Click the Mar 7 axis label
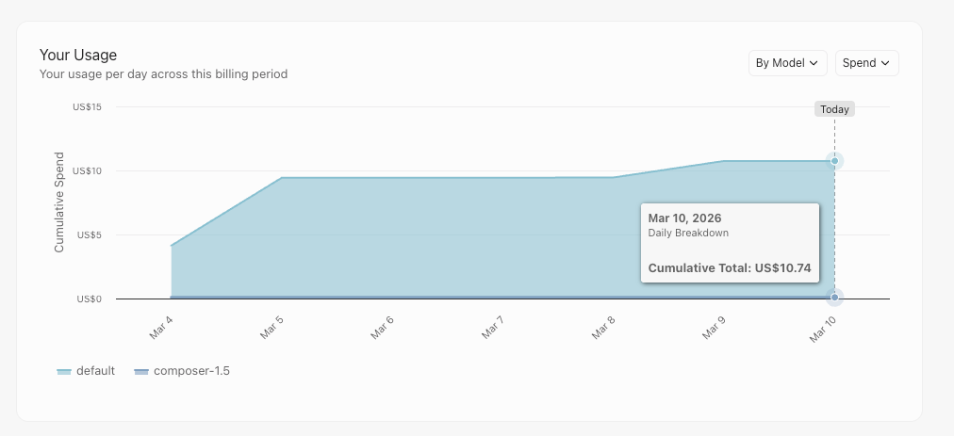The image size is (954, 436). click(493, 327)
